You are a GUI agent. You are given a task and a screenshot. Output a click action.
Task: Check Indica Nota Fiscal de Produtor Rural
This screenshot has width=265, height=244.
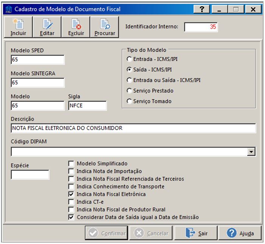click(x=71, y=210)
